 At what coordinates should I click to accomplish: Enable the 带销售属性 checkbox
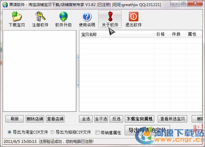click(108, 133)
